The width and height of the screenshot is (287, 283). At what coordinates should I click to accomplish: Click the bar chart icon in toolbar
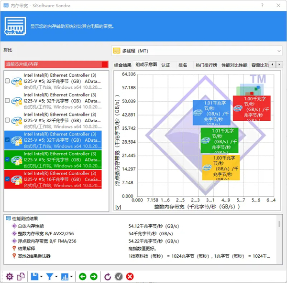point(65,277)
